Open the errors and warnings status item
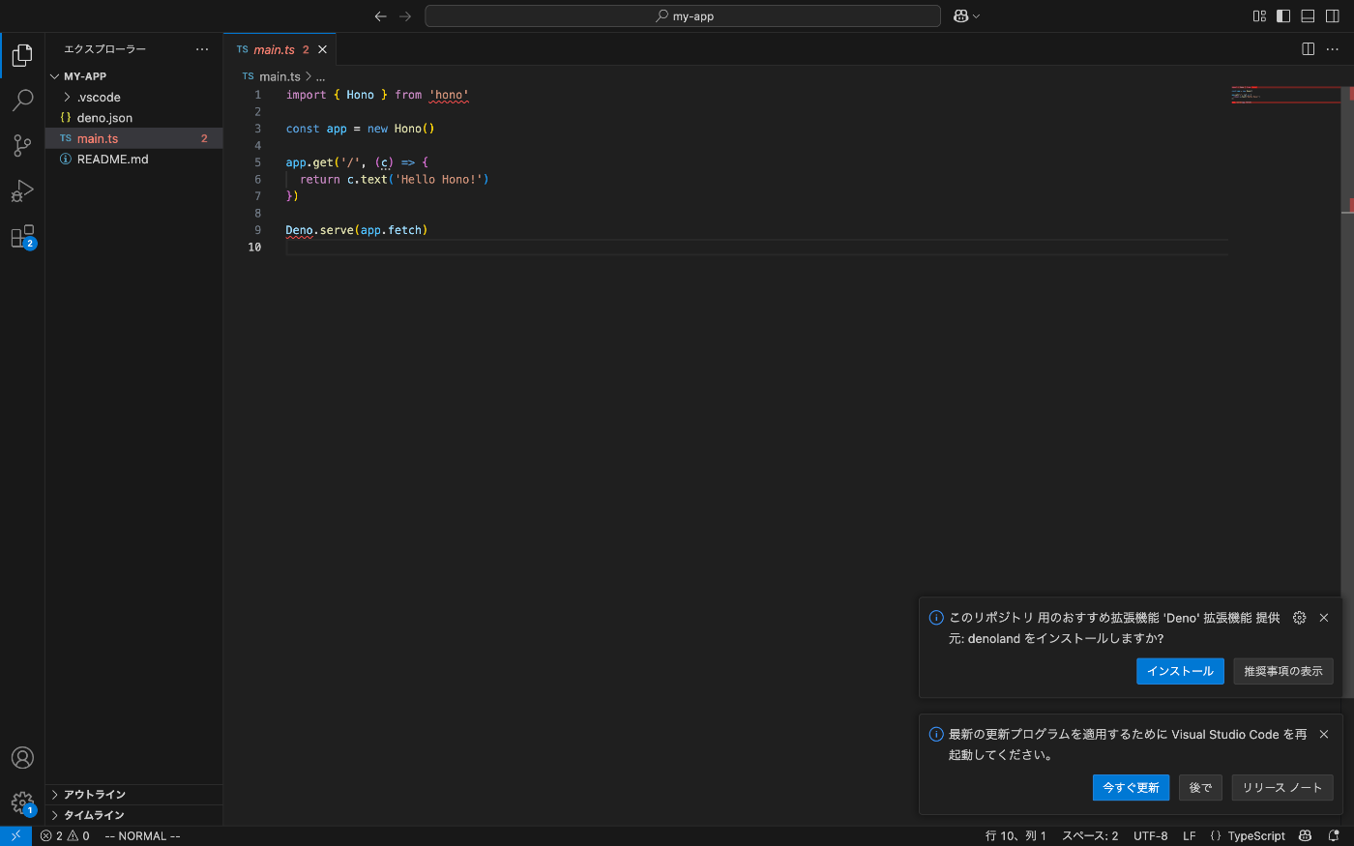Screen dimensions: 1354x846 (65, 836)
